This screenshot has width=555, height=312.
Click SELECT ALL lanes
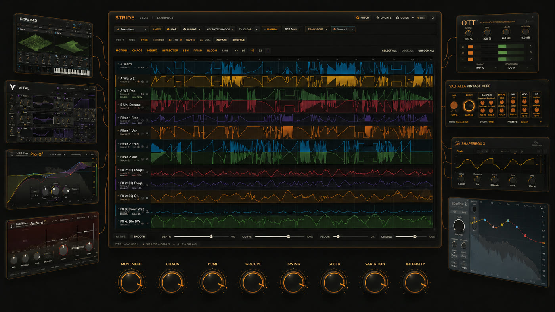[389, 51]
